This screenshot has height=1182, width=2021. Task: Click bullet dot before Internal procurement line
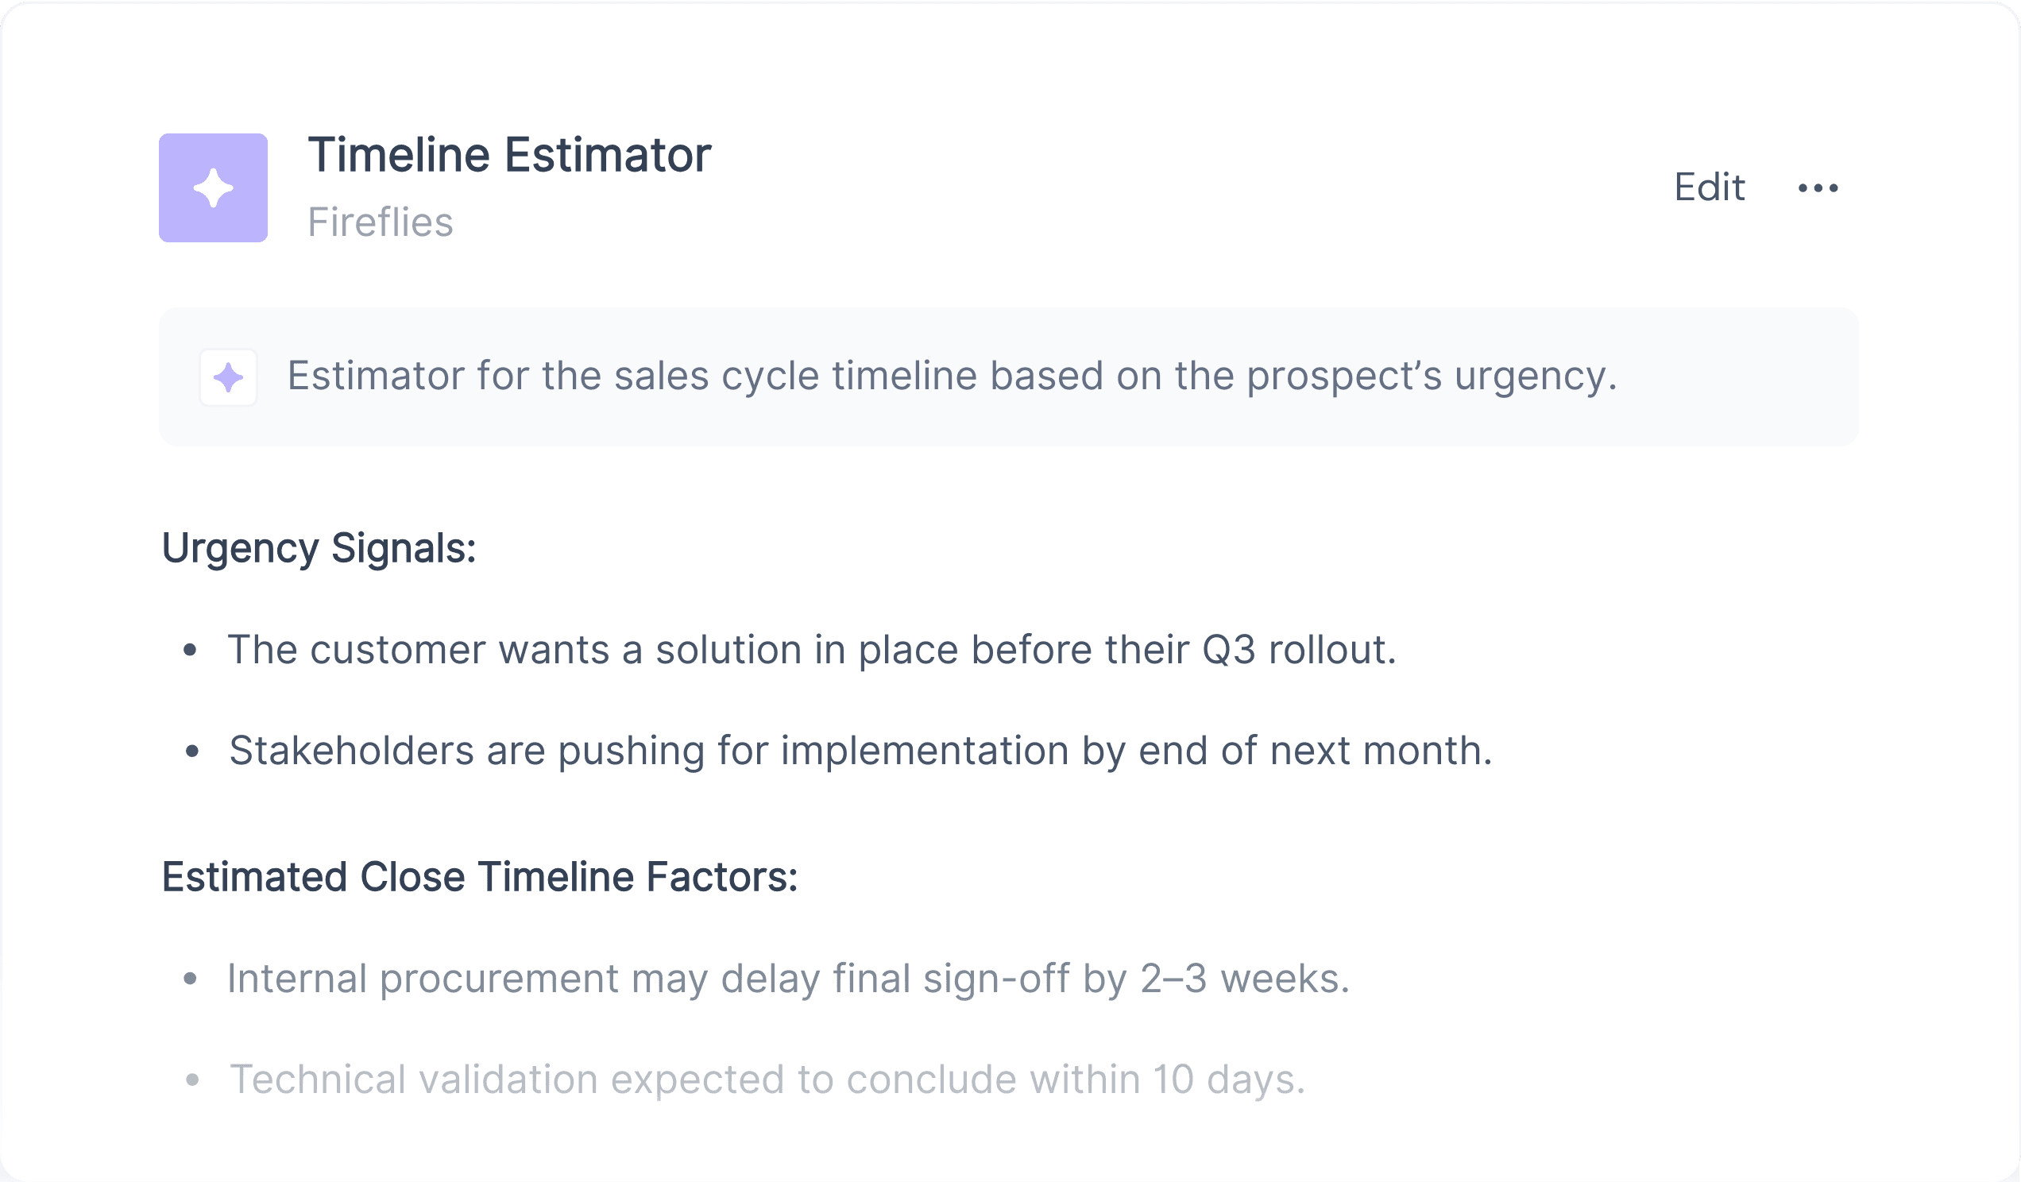pyautogui.click(x=190, y=979)
